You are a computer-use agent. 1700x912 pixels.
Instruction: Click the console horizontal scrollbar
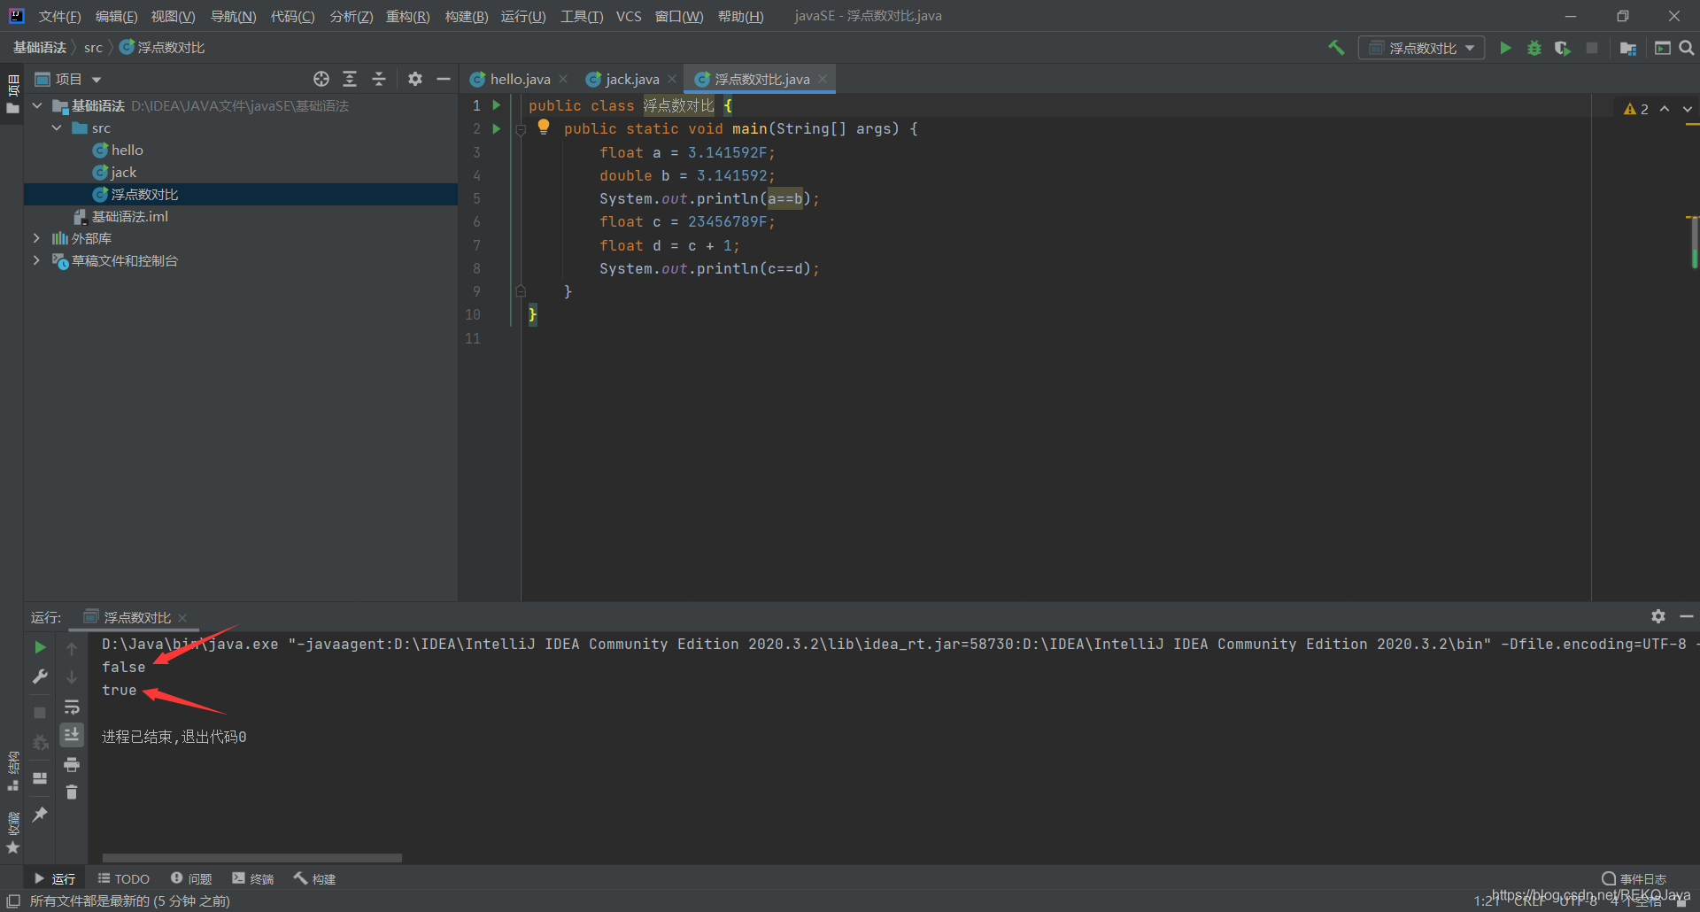pyautogui.click(x=252, y=857)
